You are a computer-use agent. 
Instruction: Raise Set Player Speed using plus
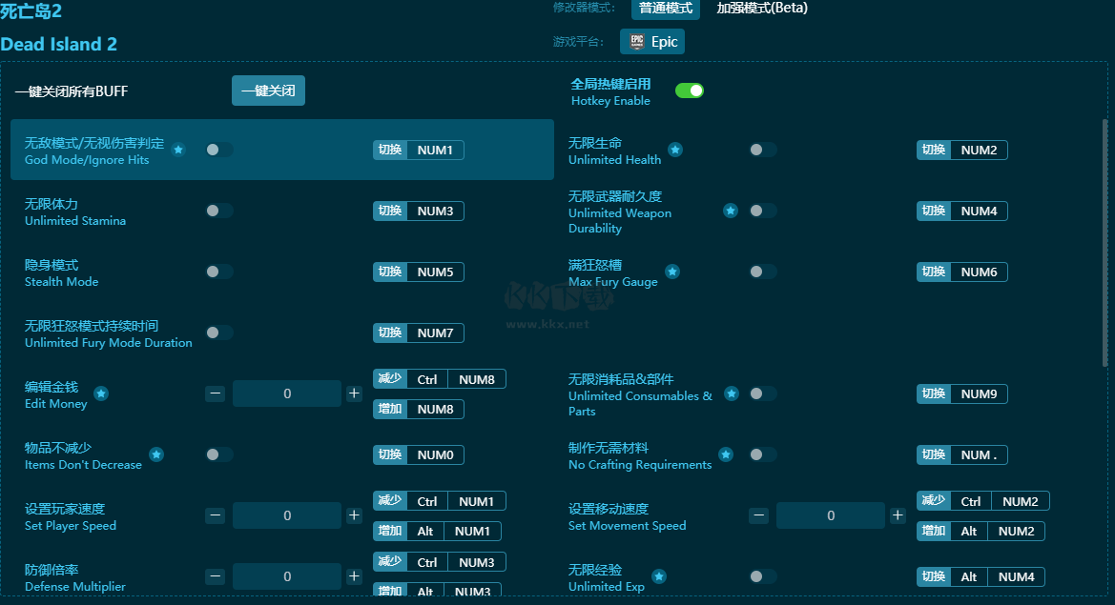point(354,515)
